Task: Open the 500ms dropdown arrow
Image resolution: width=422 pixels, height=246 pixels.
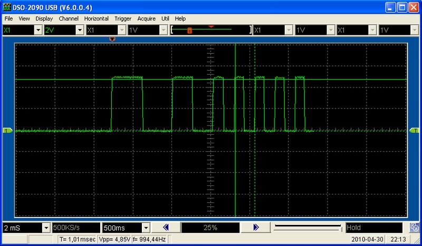Action: [146, 228]
